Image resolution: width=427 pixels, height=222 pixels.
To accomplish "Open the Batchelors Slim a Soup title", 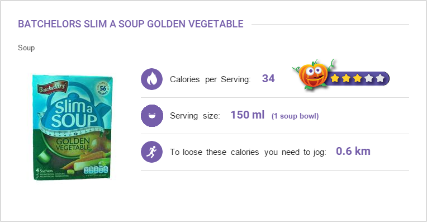I will click(x=131, y=24).
